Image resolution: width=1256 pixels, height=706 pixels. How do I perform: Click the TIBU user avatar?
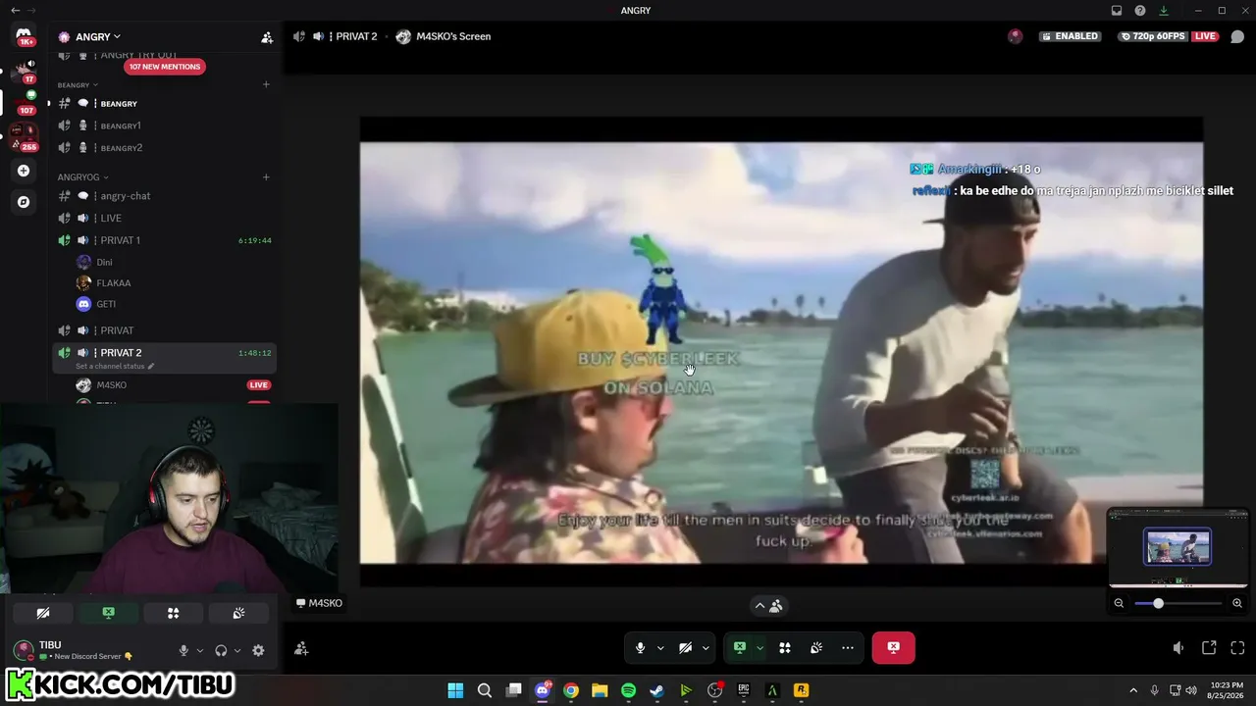(23, 650)
